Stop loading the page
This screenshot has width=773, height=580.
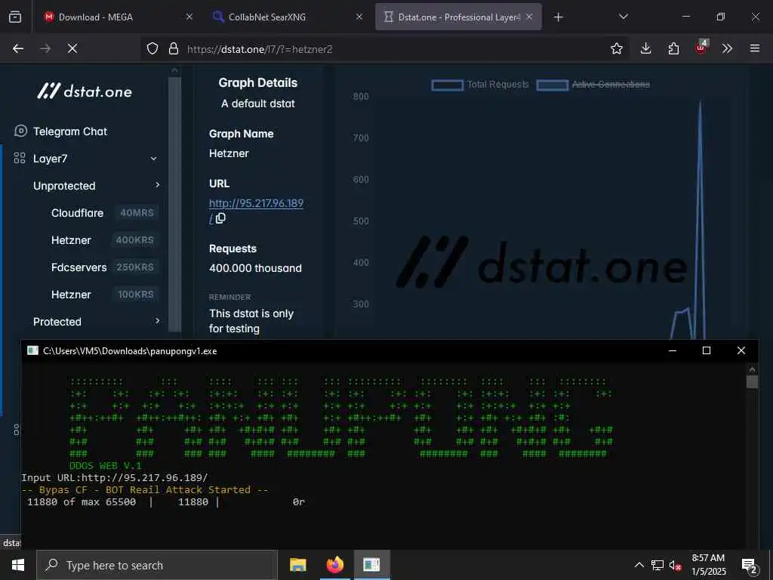[72, 48]
